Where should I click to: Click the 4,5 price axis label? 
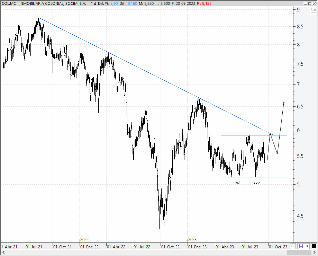click(x=300, y=216)
